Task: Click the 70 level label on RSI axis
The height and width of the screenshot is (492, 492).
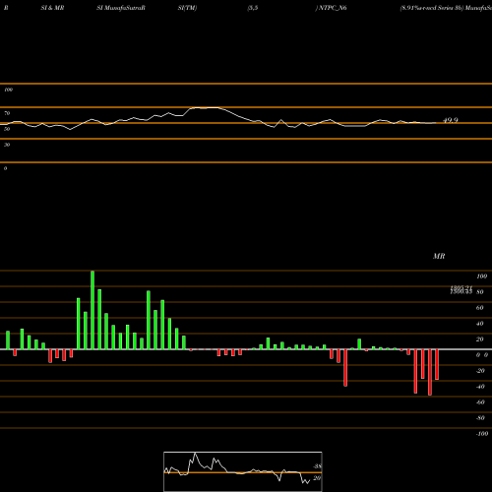Action: [x=7, y=113]
